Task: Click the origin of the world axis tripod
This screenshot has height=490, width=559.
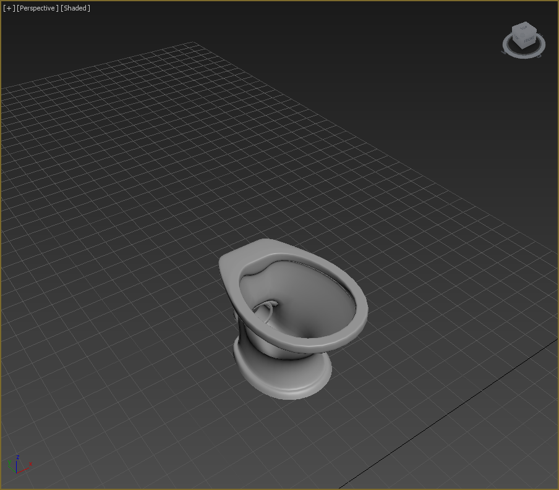Action: coord(16,473)
